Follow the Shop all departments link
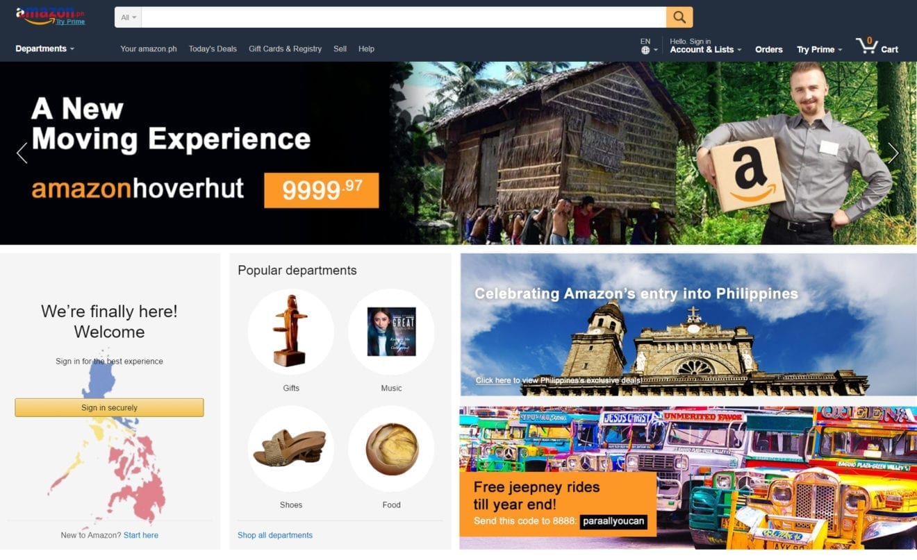 point(275,535)
